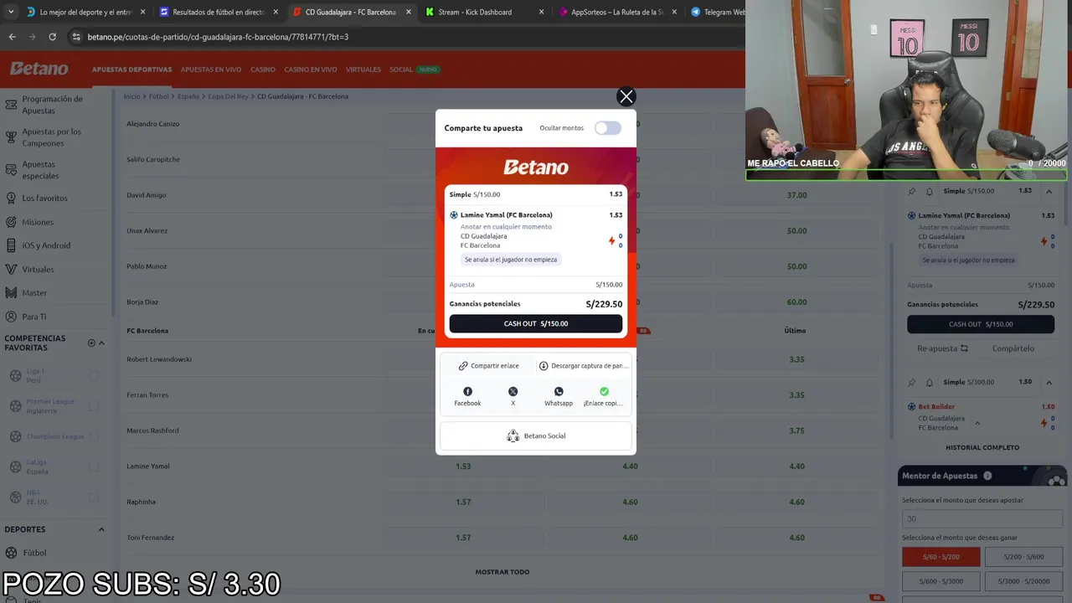
Task: Collapse the Simple S/150.00 bet slip
Action: pyautogui.click(x=1049, y=191)
